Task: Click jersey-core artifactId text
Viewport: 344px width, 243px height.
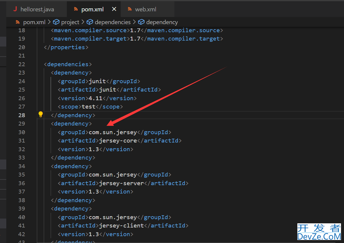Action: (118, 141)
